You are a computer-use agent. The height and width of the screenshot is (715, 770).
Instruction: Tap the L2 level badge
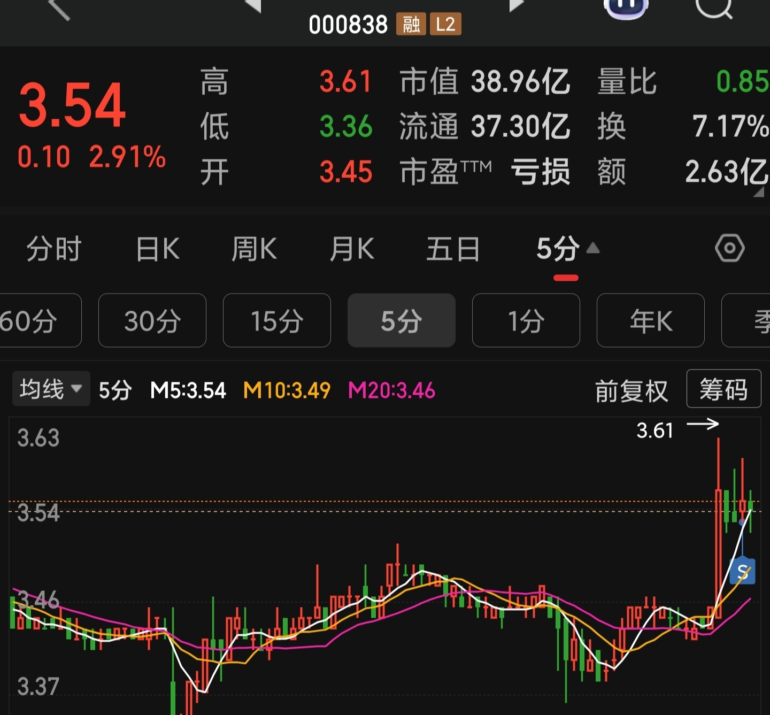point(445,25)
